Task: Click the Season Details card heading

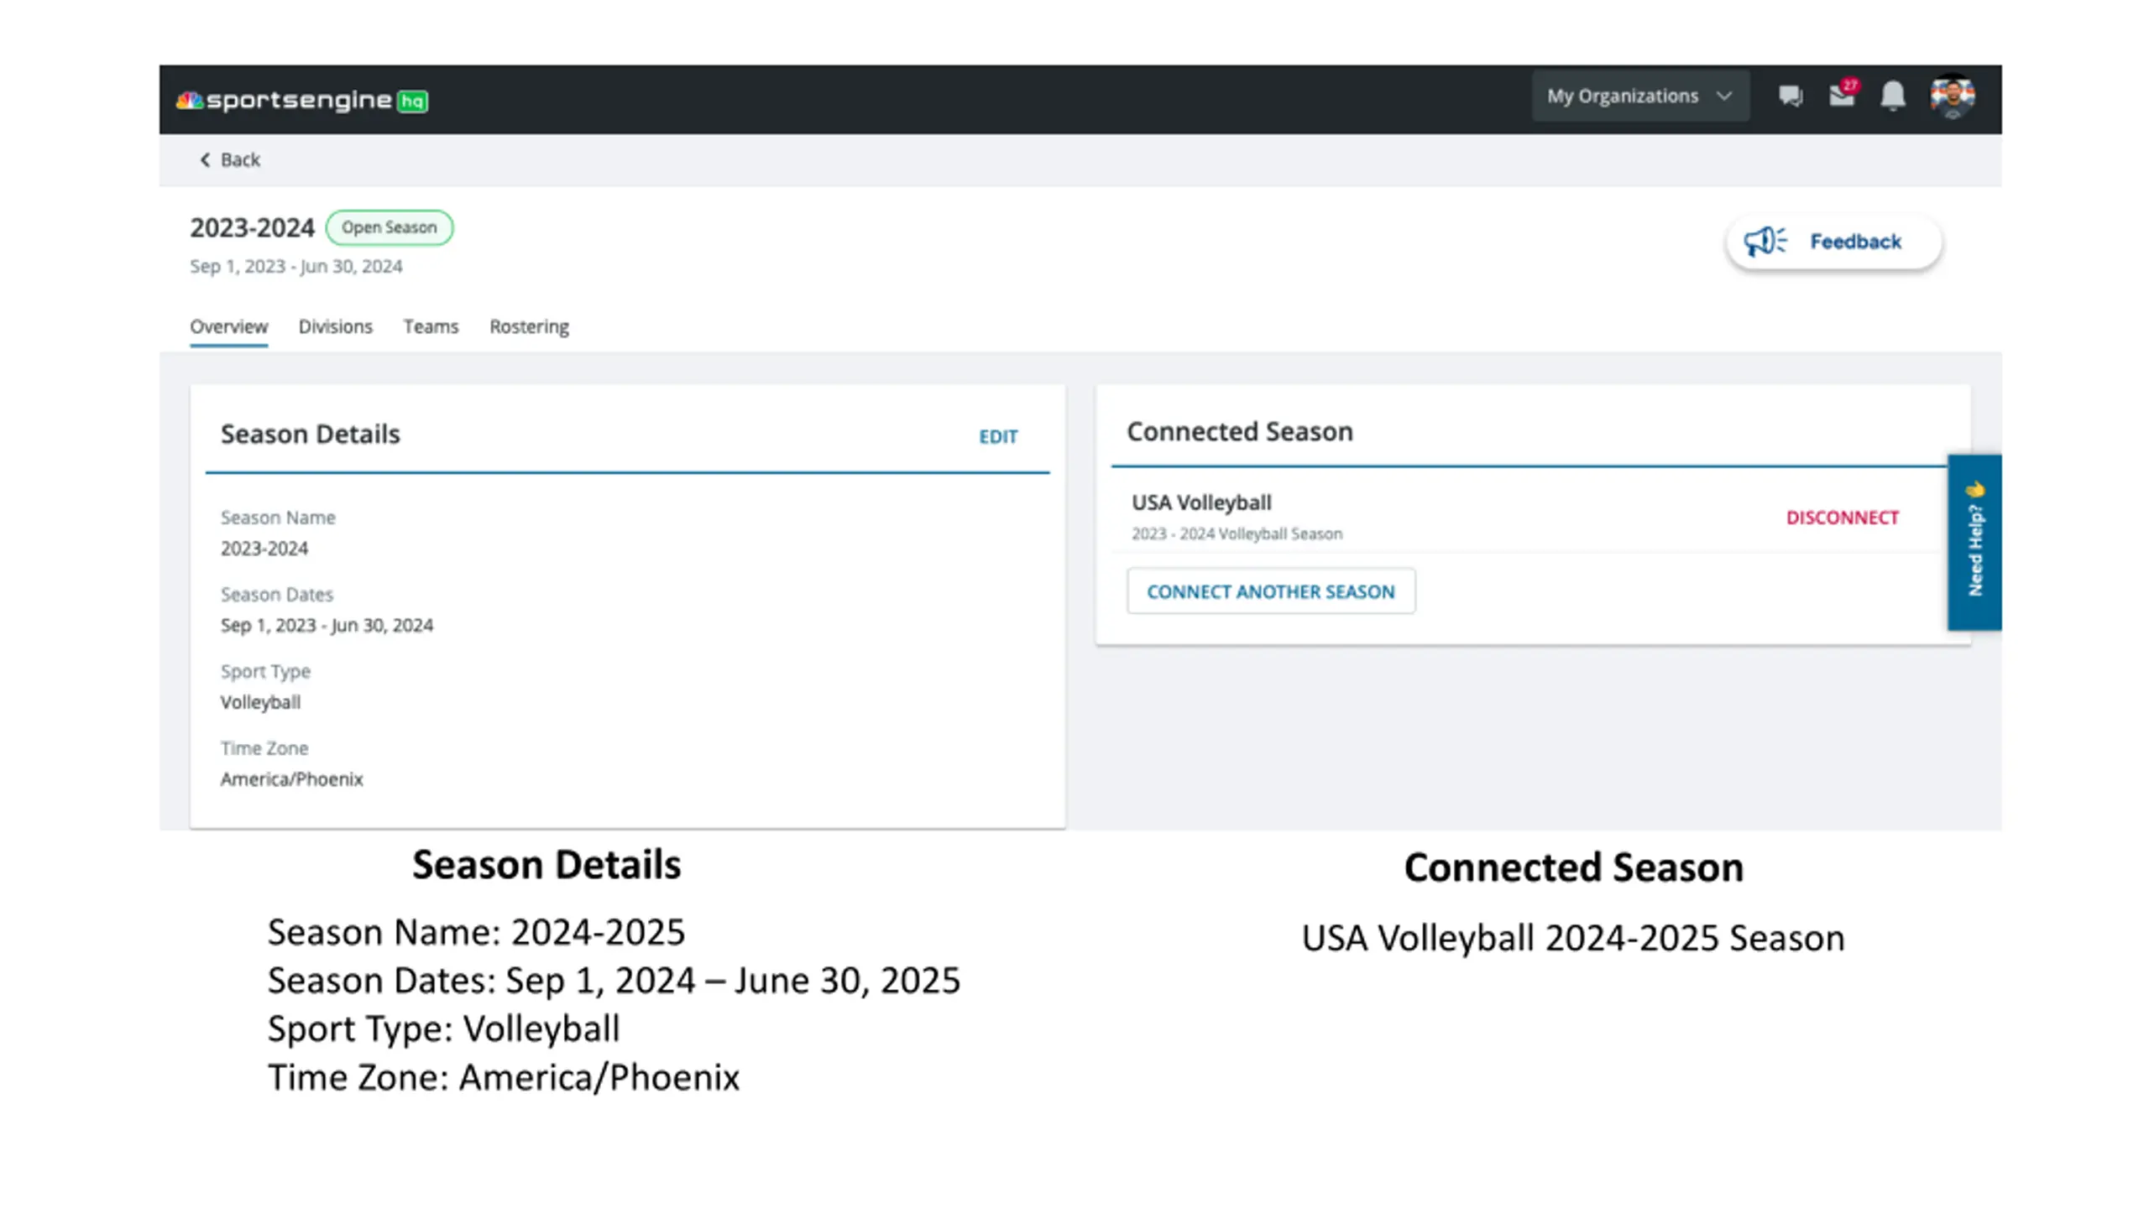Action: tap(311, 434)
